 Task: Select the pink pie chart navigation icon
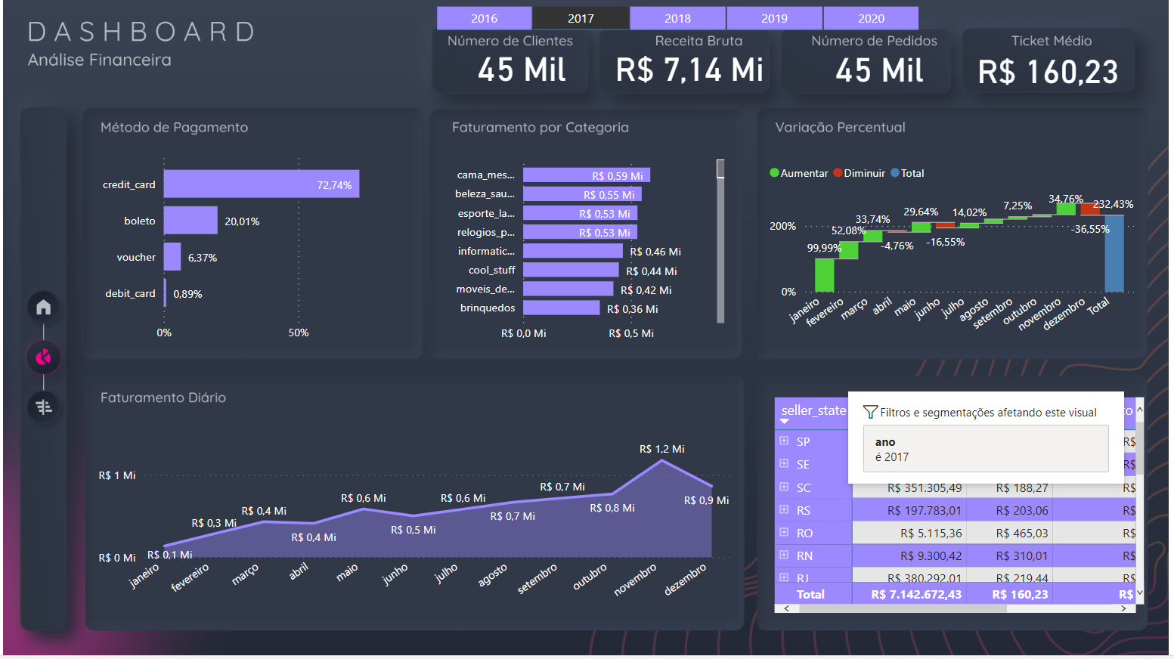click(43, 357)
